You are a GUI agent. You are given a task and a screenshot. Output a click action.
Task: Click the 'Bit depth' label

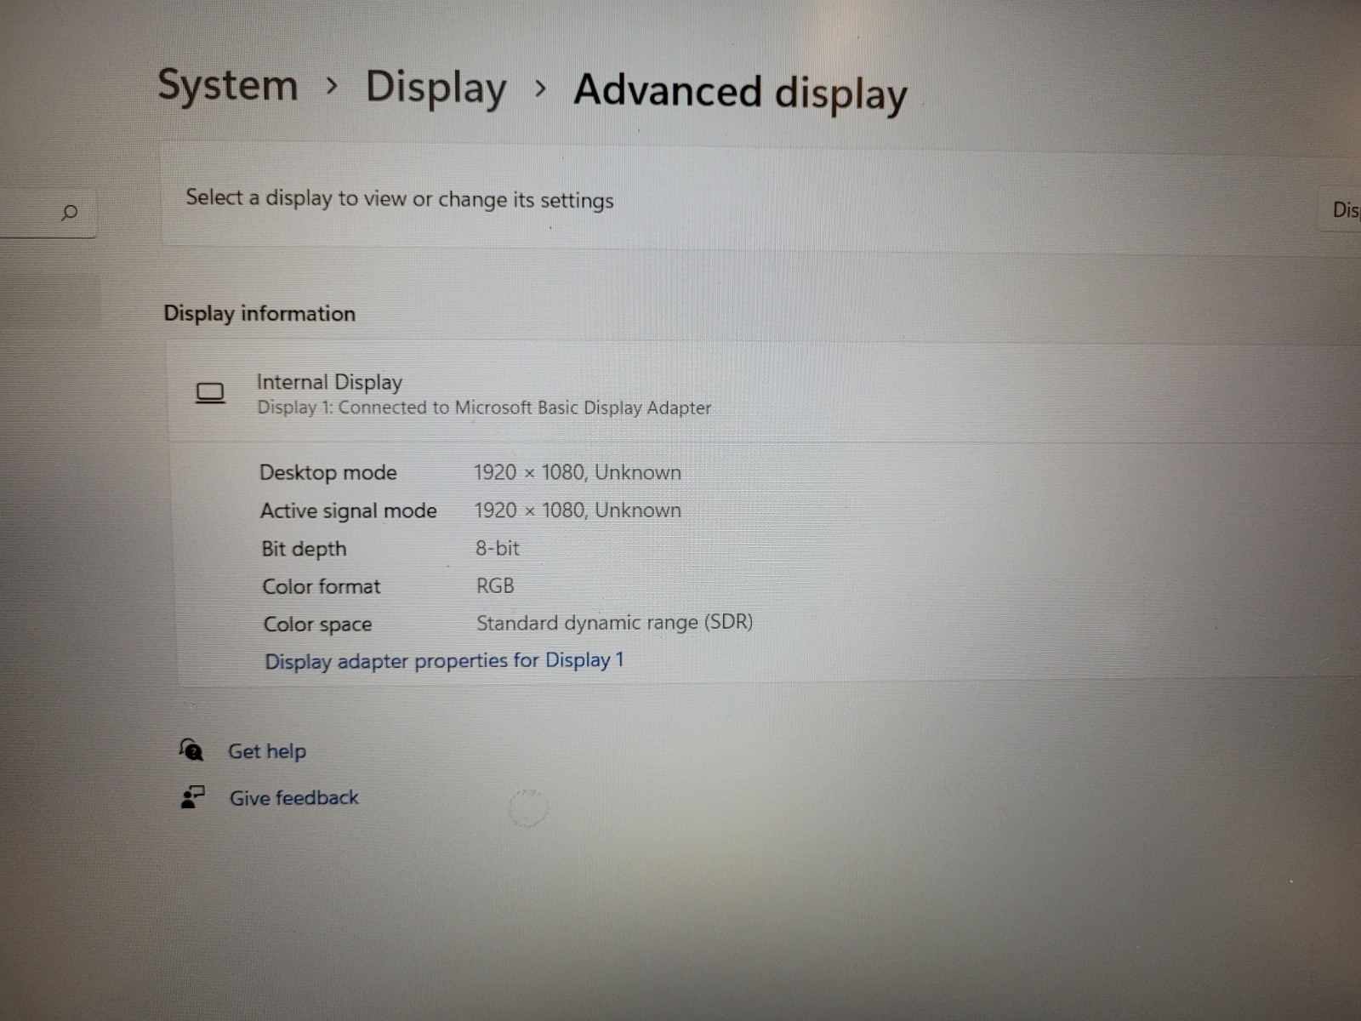coord(304,549)
